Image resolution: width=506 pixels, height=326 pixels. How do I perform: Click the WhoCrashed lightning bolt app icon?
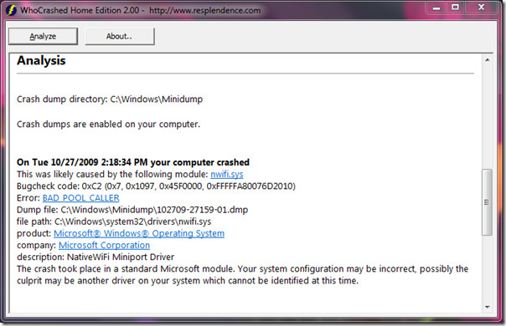coord(11,10)
